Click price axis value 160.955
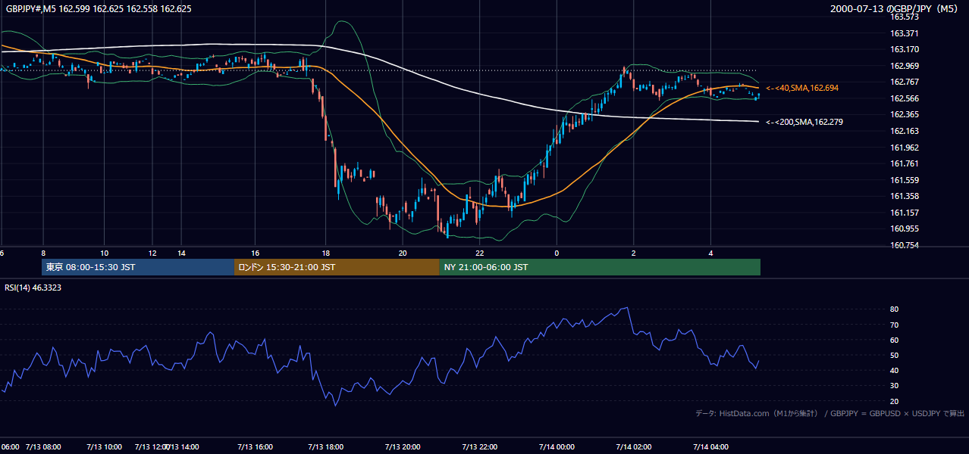This screenshot has width=969, height=454. tap(904, 229)
